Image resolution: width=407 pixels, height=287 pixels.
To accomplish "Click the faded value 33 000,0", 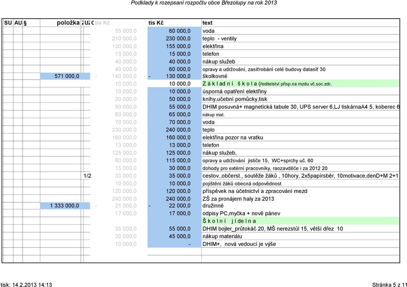I will click(125, 176).
